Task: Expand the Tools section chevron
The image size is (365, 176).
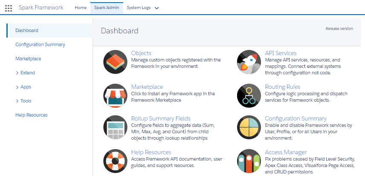Action: [x=17, y=101]
